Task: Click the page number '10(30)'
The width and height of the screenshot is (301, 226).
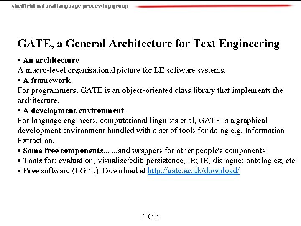Action: 150,216
